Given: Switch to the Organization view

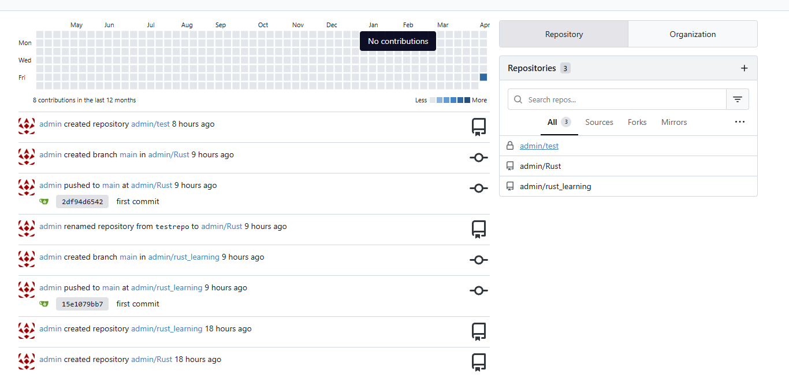Looking at the screenshot, I should [693, 34].
